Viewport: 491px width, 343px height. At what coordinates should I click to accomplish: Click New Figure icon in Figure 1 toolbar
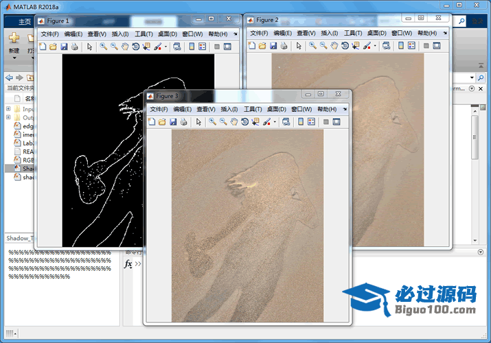[x=43, y=47]
